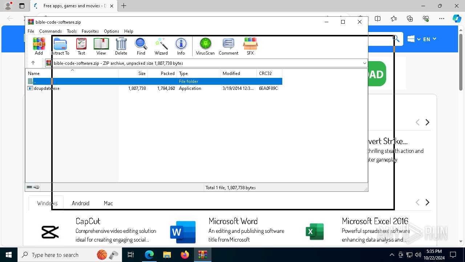This screenshot has width=465, height=262.
Task: Open the Tools menu
Action: click(72, 31)
